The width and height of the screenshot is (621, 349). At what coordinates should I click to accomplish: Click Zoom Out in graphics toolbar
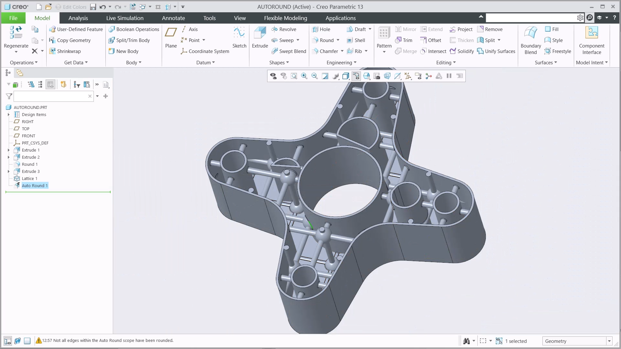314,76
